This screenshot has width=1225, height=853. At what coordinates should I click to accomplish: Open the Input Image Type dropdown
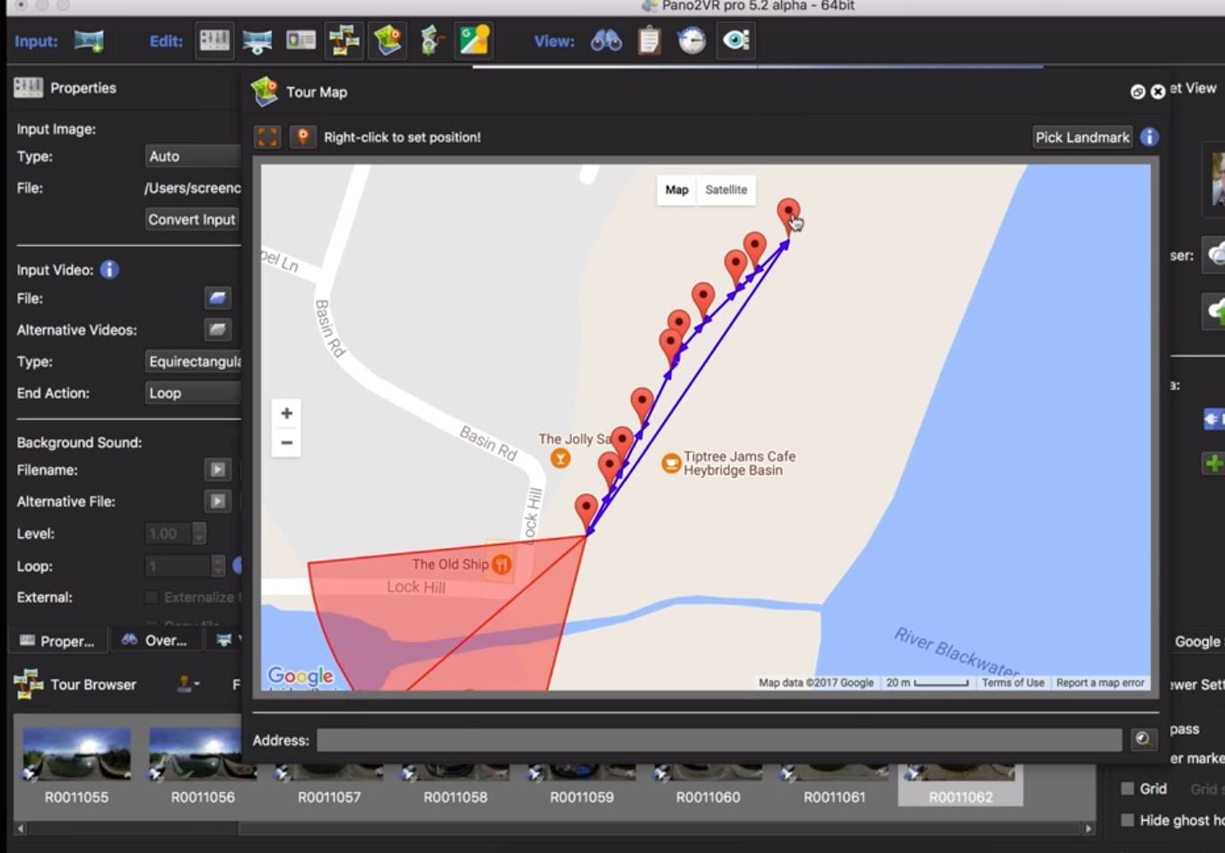(192, 156)
